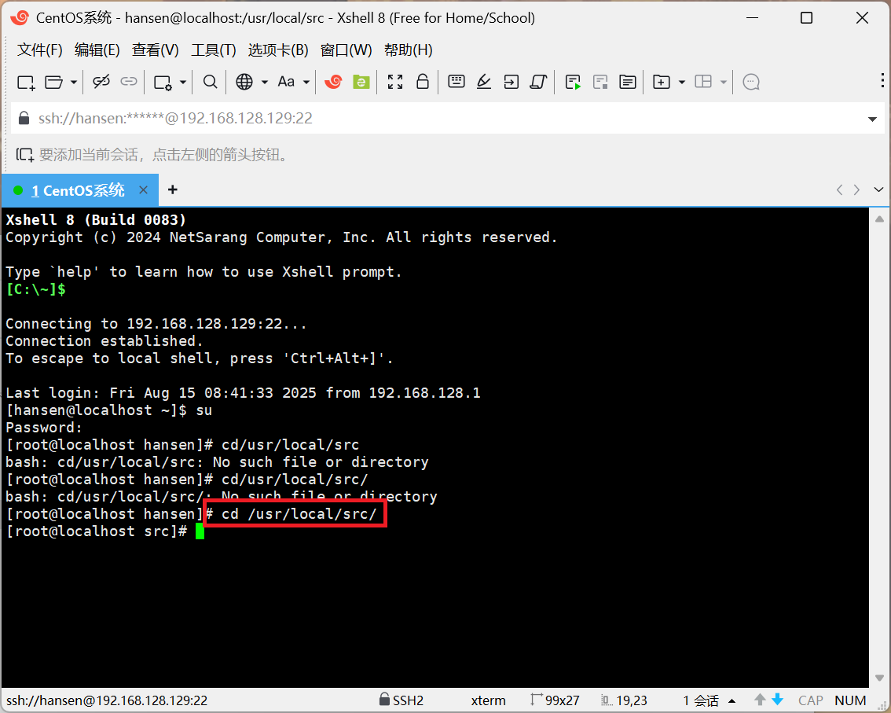Image resolution: width=891 pixels, height=713 pixels.
Task: Add a new tab with plus button
Action: coord(173,189)
